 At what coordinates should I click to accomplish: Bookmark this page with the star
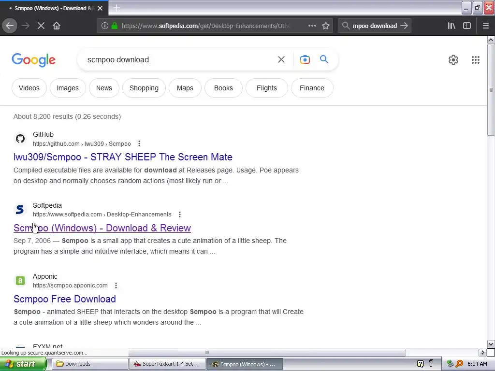[326, 26]
